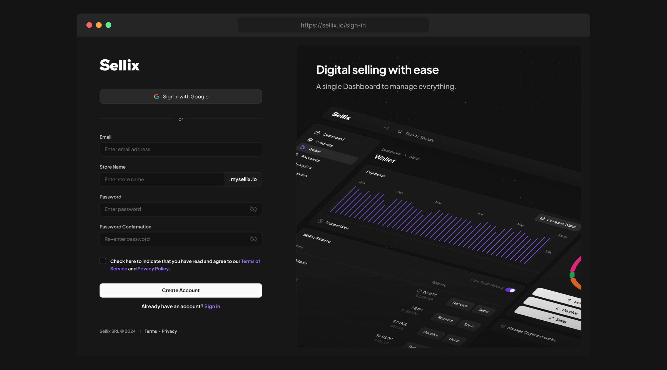Click the Products icon in preview sidebar
This screenshot has height=370, width=667.
tap(310, 140)
